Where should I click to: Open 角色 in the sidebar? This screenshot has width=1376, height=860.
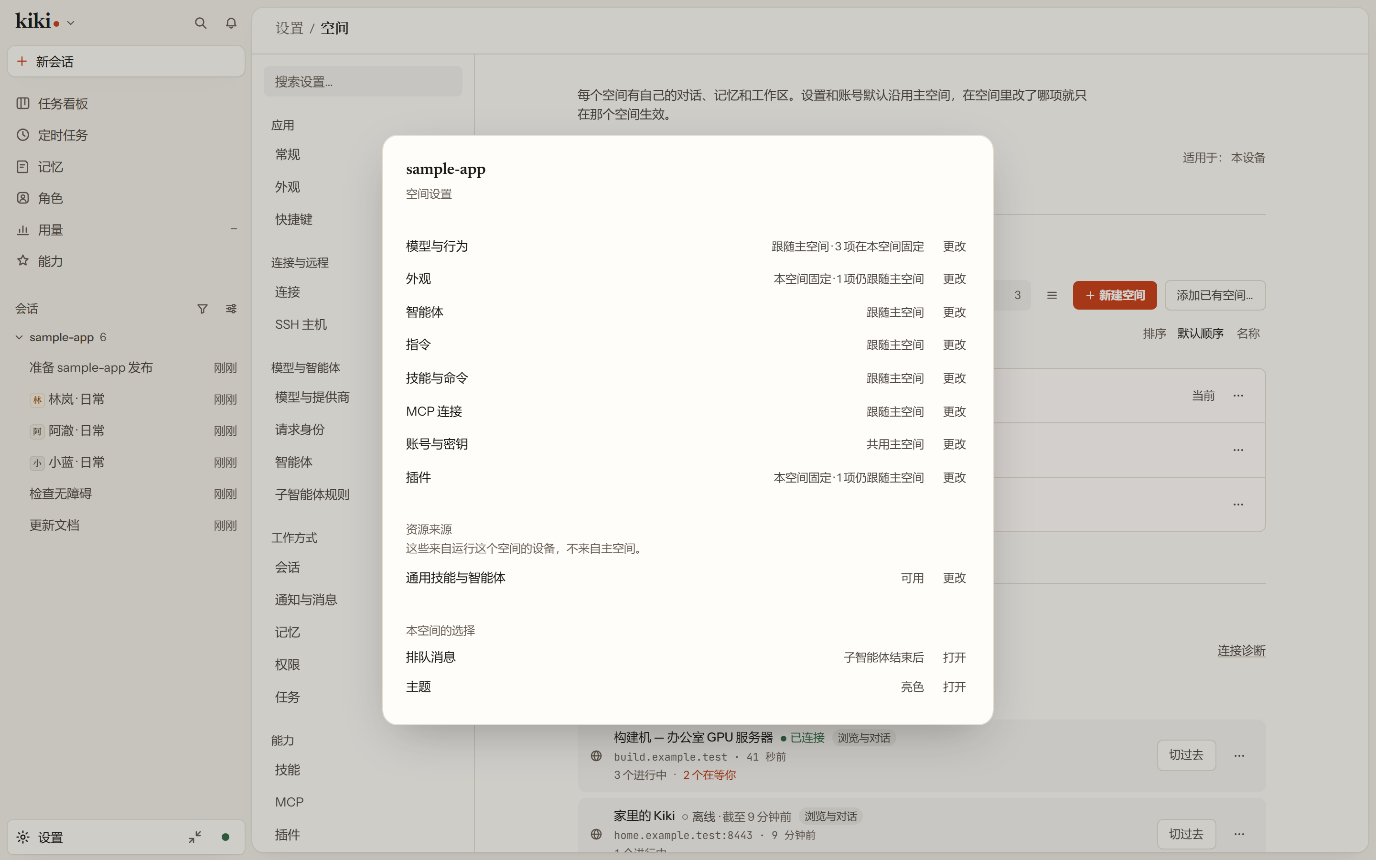[x=126, y=198]
